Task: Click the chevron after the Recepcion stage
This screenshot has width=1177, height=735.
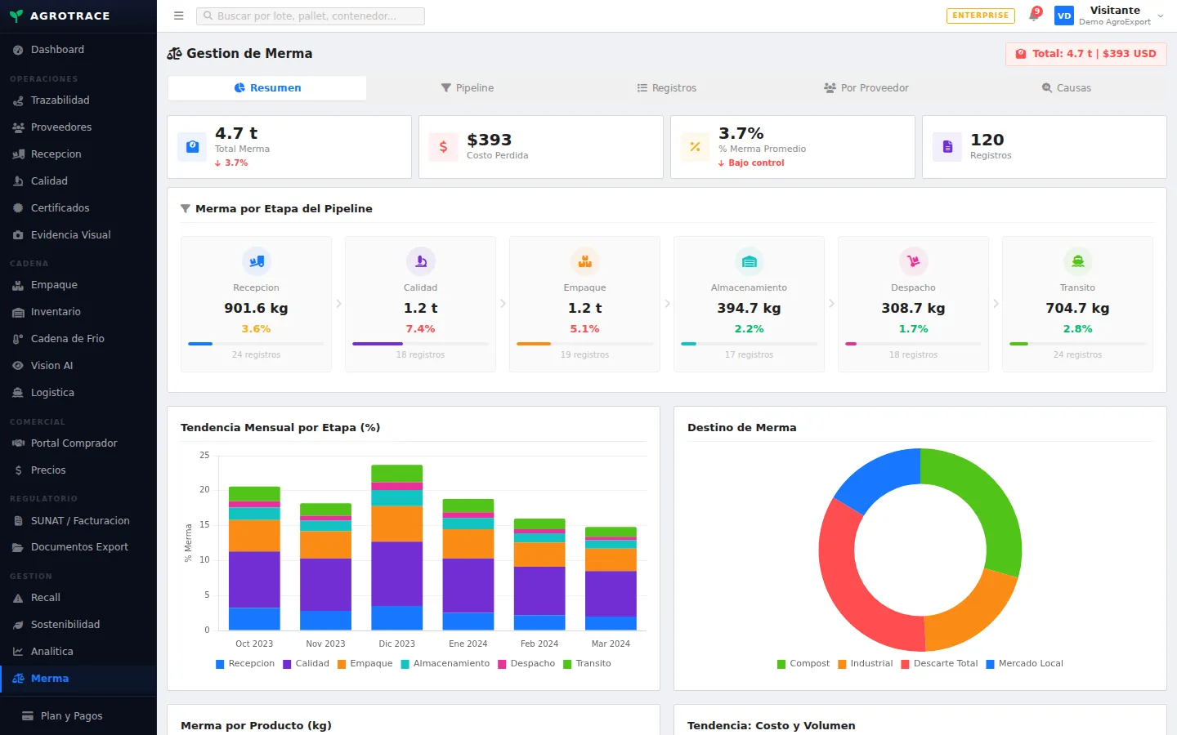Action: click(x=338, y=303)
